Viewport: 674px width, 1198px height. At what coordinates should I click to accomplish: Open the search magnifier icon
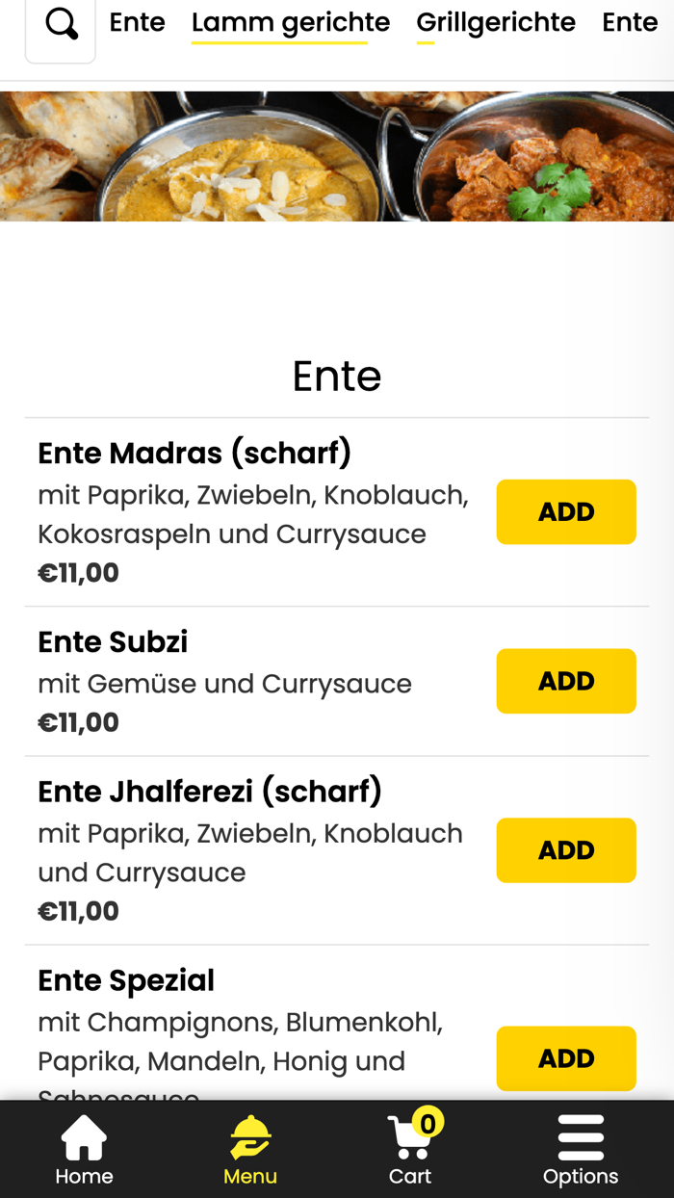click(x=61, y=25)
